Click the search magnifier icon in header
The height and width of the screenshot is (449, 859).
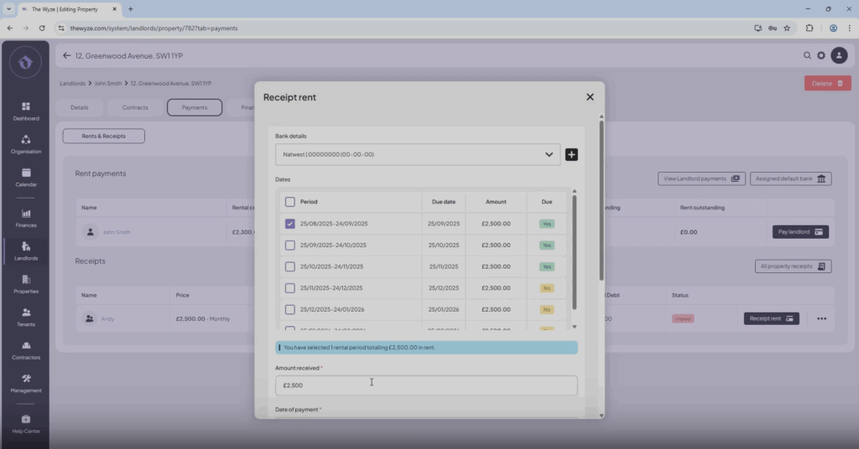807,55
